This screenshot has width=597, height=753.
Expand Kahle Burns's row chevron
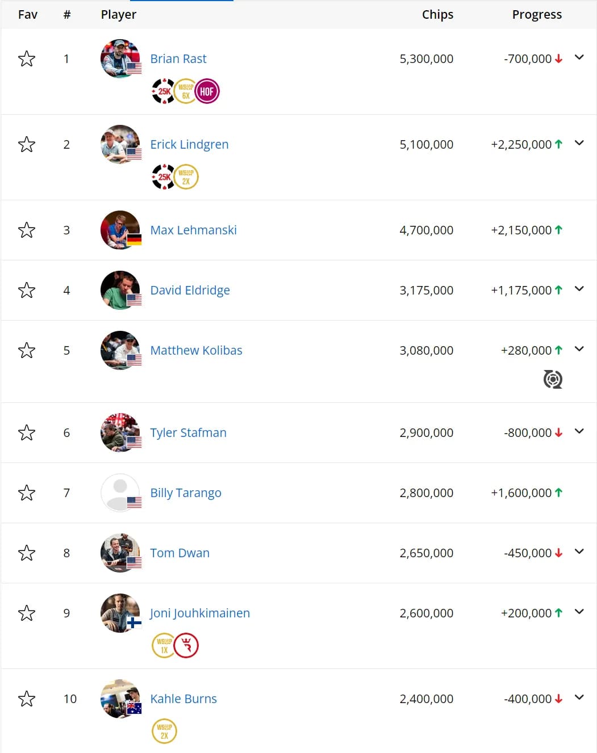pos(579,697)
